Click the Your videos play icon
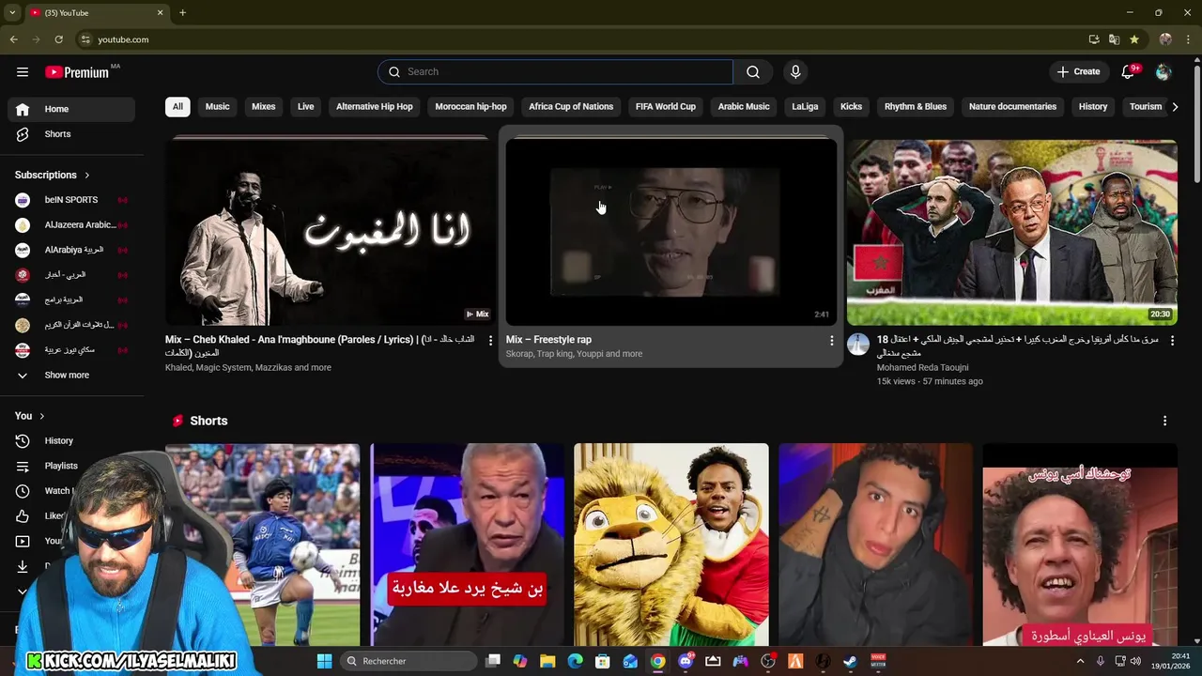Viewport: 1202px width, 676px height. (23, 541)
